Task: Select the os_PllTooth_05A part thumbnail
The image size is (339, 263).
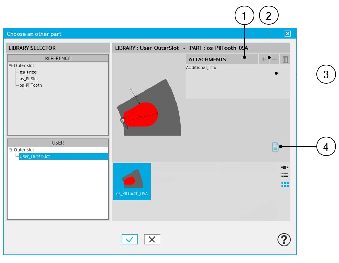Action: (132, 182)
